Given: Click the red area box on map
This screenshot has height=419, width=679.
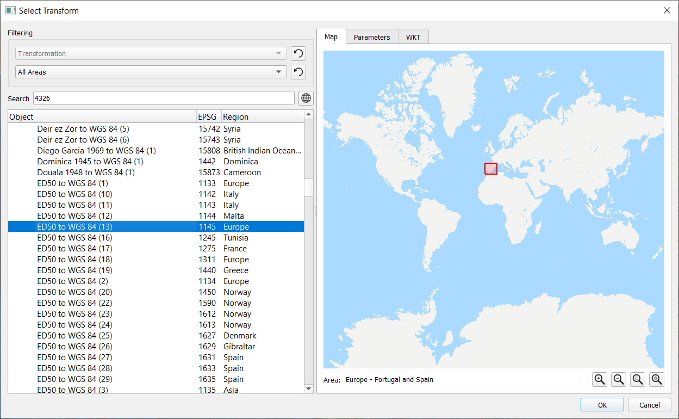Looking at the screenshot, I should pos(491,169).
